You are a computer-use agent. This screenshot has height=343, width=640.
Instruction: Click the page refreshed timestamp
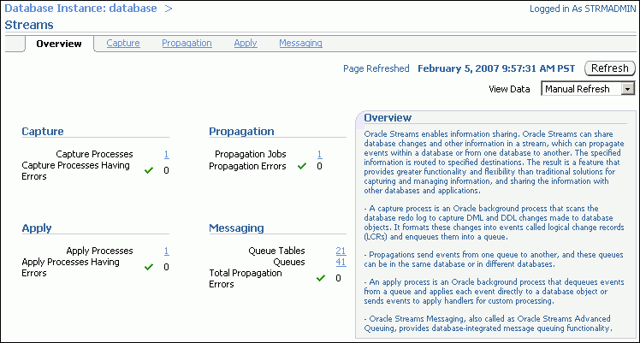(496, 68)
